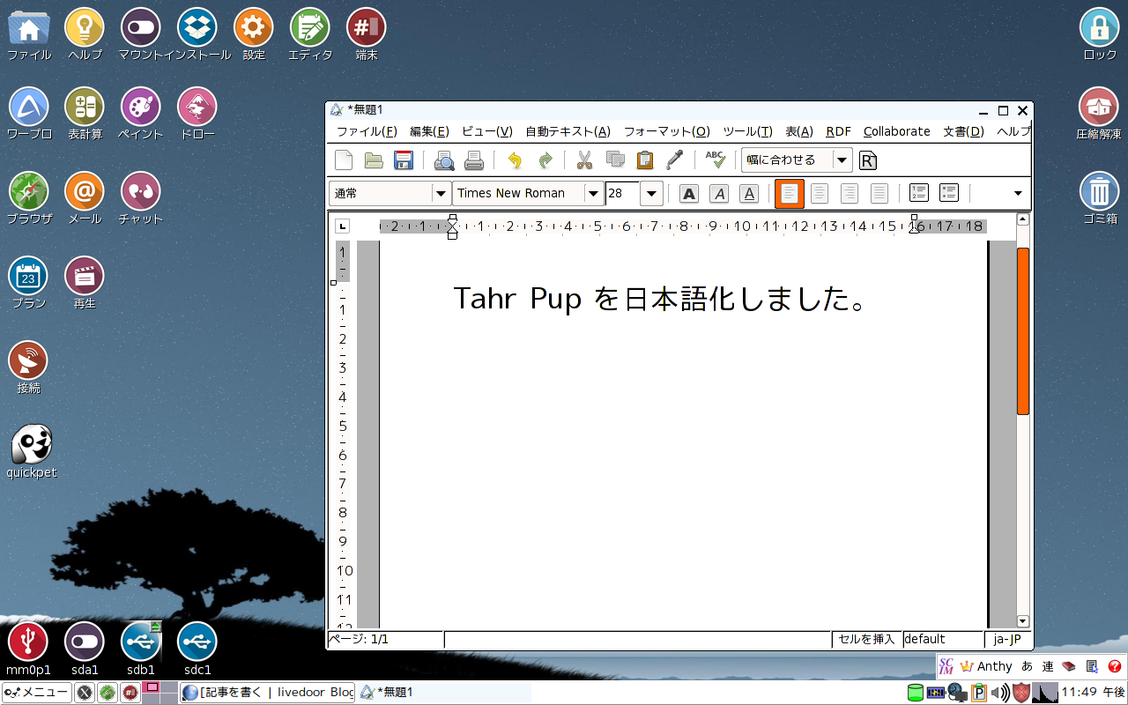
Task: Click the orange vertical scrollbar thumb
Action: click(1023, 330)
